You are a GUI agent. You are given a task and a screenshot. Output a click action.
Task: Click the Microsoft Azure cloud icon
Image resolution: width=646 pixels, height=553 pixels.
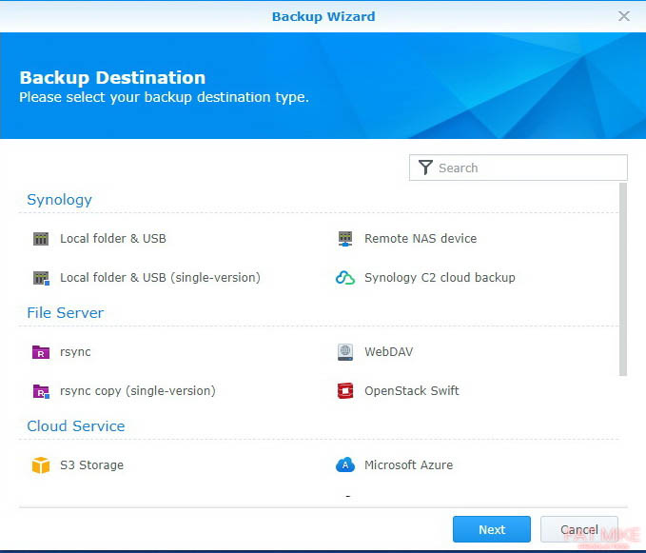coord(345,465)
